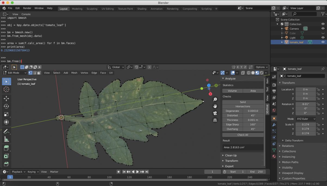Open the Modifier properties wrench icon
The height and width of the screenshot is (186, 327).
point(274,125)
